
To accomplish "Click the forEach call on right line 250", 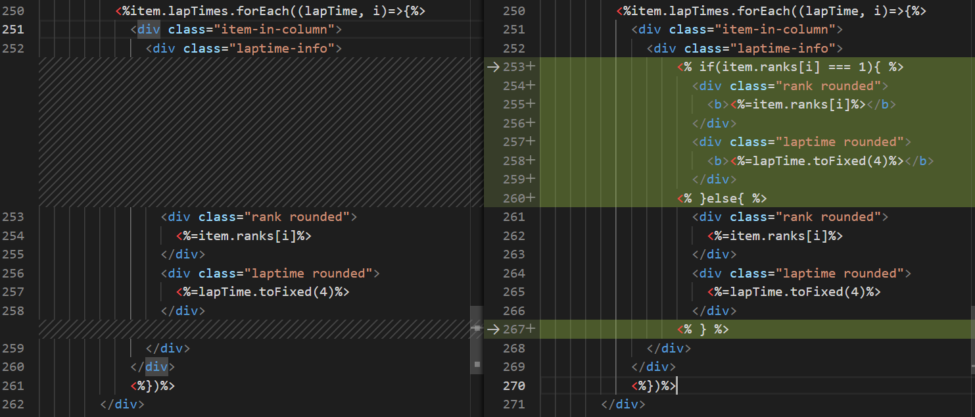I will [772, 11].
